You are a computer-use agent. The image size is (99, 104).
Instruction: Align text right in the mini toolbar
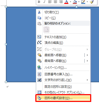pos(61,2)
